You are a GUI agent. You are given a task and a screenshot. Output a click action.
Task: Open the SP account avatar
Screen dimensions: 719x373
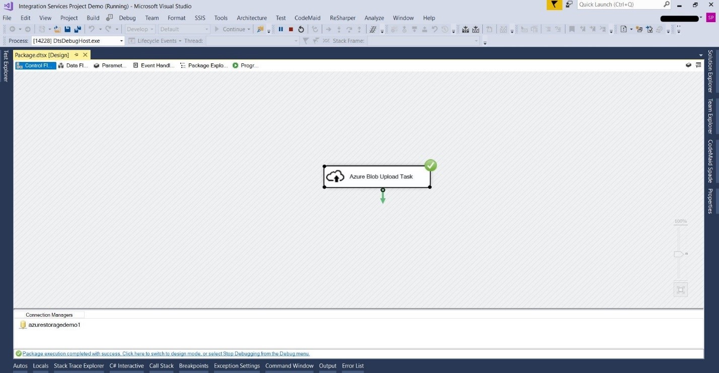tap(710, 18)
